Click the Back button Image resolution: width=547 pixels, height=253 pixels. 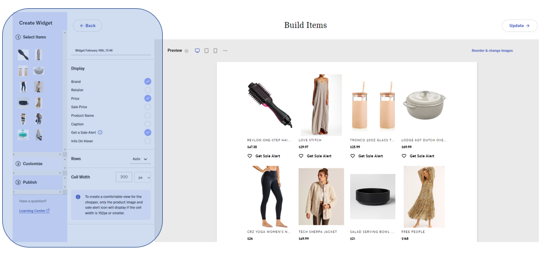87,26
